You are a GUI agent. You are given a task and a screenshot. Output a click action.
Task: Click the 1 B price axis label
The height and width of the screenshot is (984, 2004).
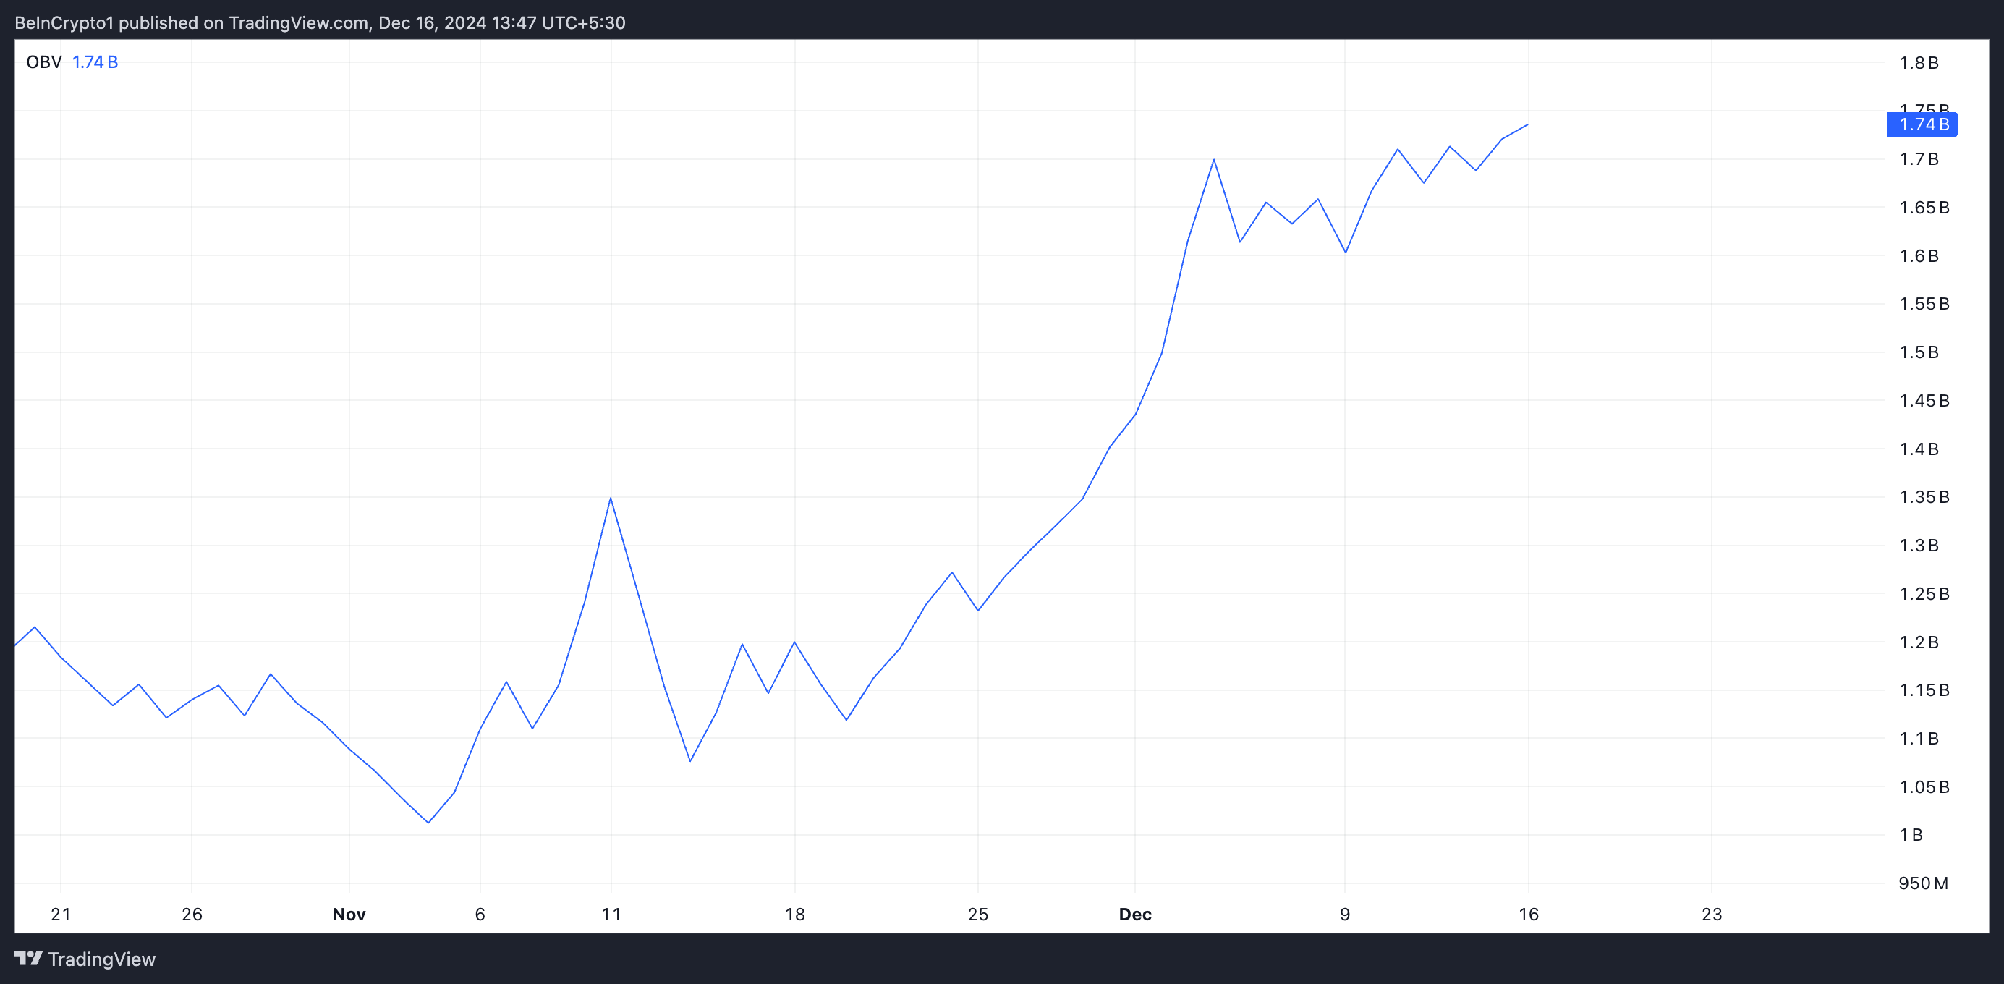(1911, 835)
